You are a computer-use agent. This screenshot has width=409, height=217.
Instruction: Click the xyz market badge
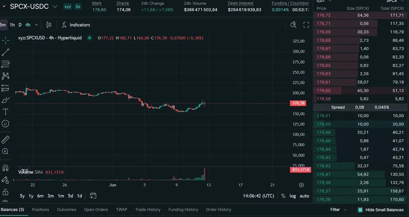click(x=68, y=6)
